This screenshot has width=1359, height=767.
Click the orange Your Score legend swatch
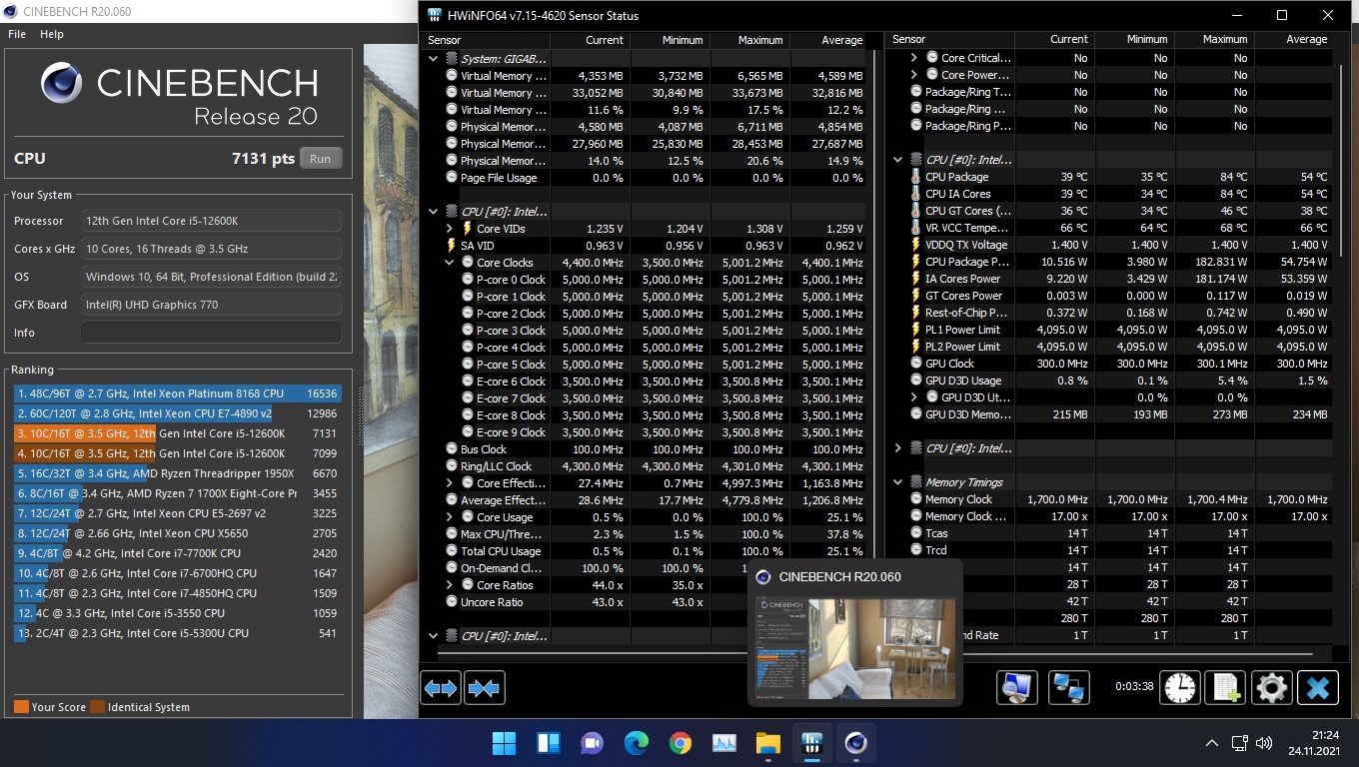click(21, 707)
